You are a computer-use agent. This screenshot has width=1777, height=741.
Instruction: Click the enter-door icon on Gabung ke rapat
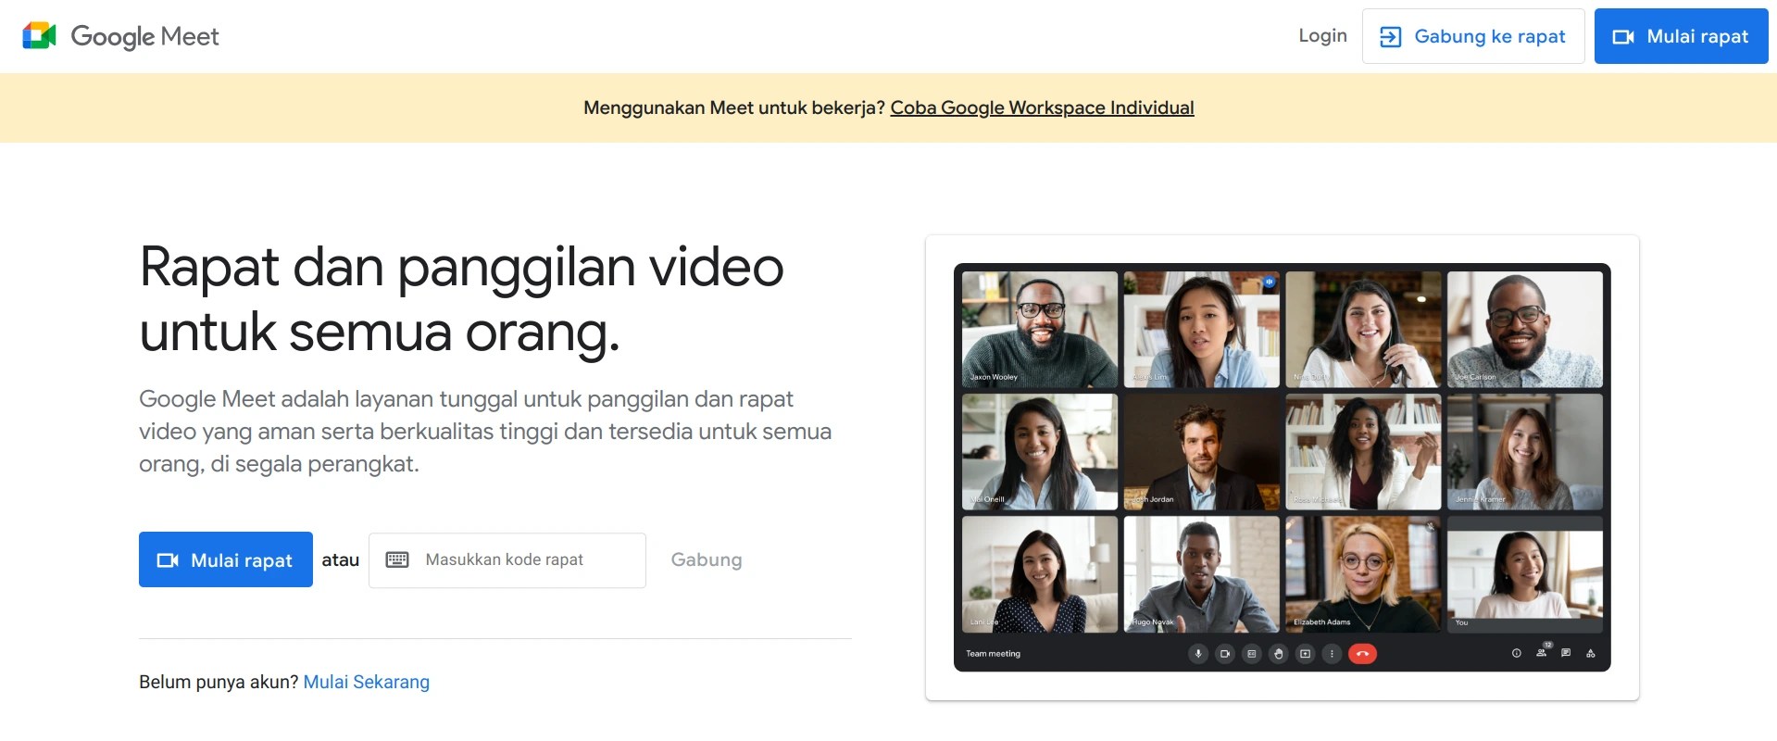click(x=1390, y=37)
